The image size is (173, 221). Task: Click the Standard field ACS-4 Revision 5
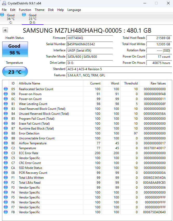119,69
